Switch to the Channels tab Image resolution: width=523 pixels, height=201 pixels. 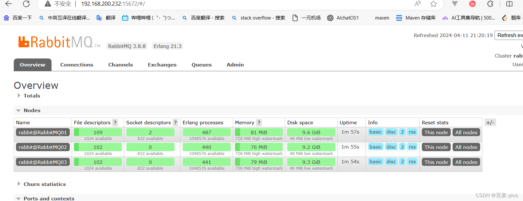[x=120, y=65]
